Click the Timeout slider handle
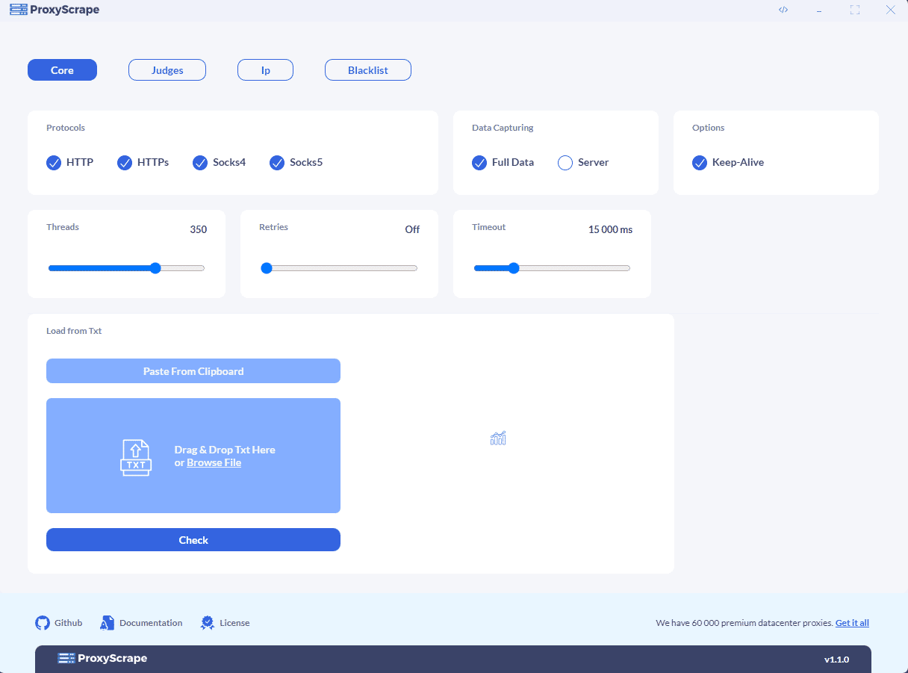908x673 pixels. tap(514, 268)
